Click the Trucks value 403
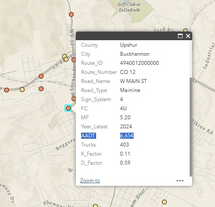The width and height of the screenshot is (215, 207). pyautogui.click(x=125, y=145)
